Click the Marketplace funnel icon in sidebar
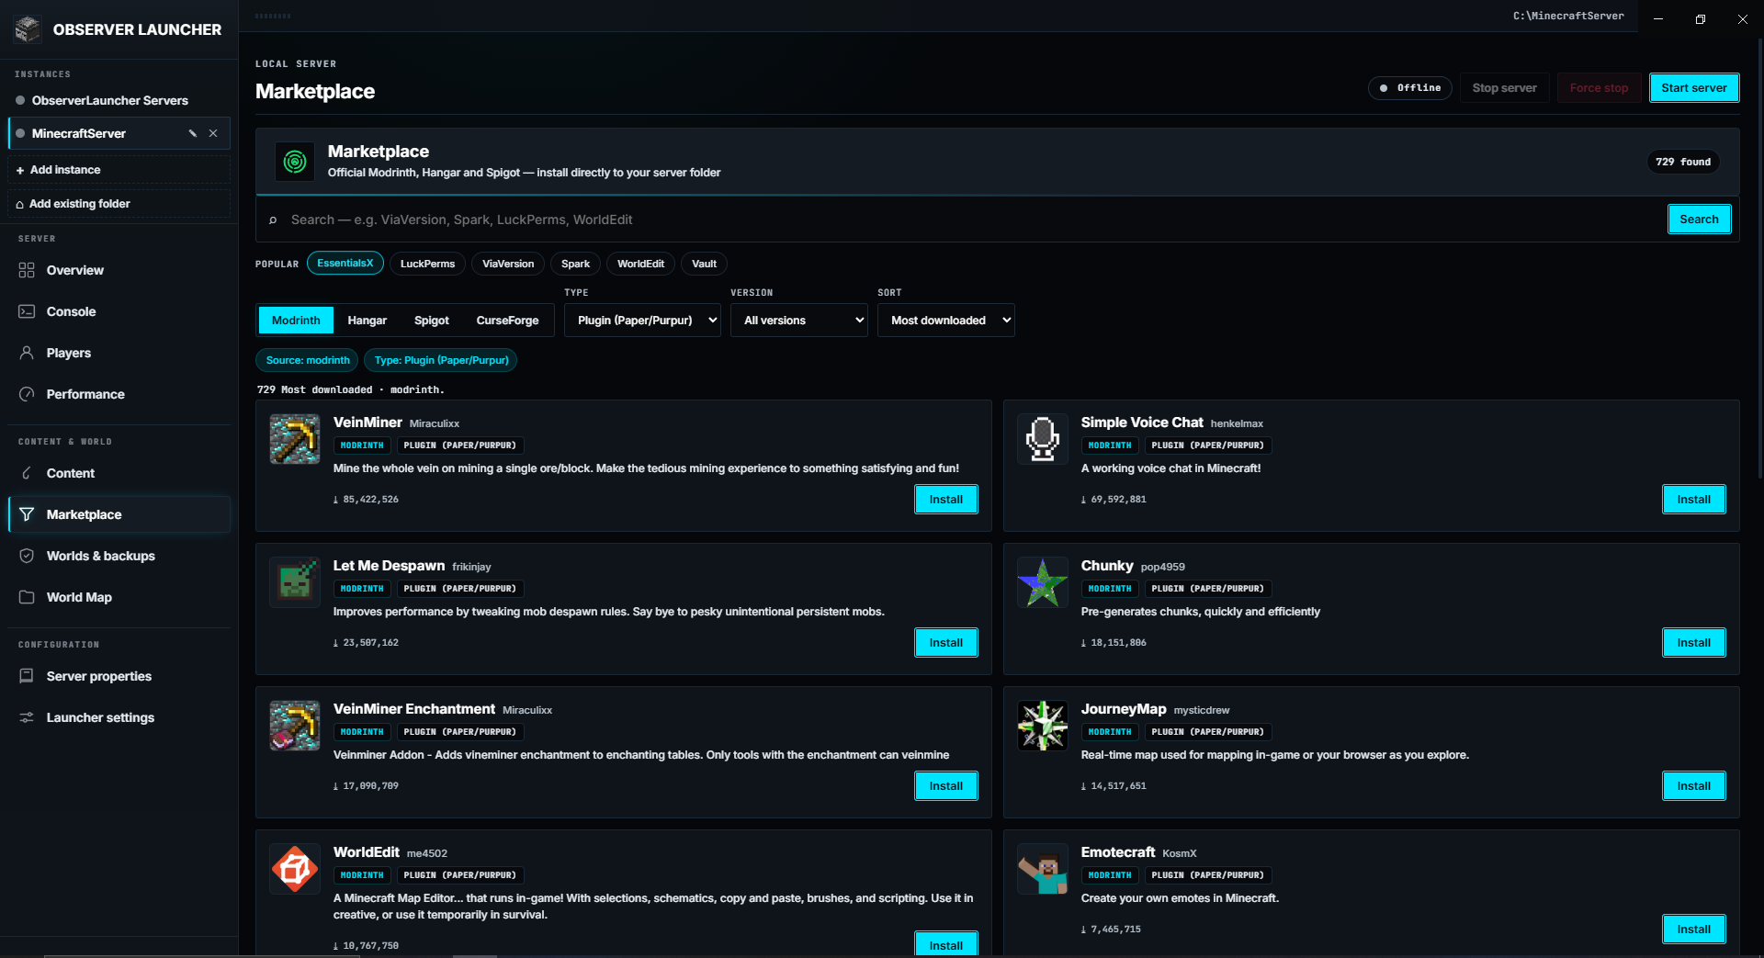The width and height of the screenshot is (1764, 958). [x=27, y=514]
